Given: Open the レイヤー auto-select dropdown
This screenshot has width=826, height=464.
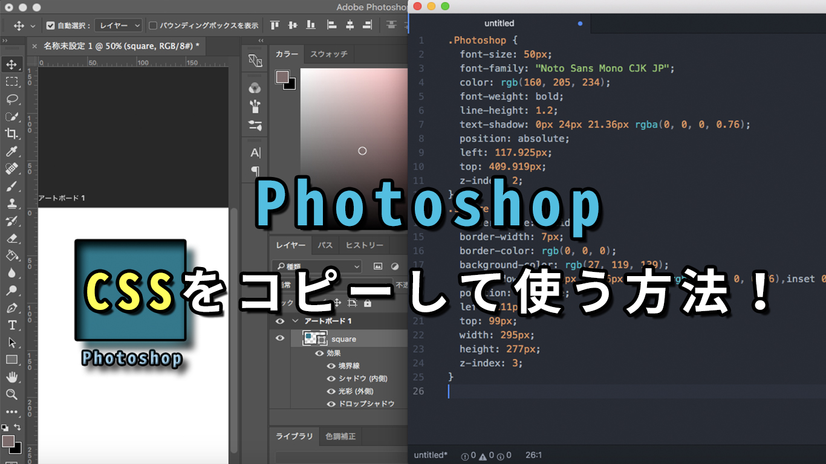Looking at the screenshot, I should 119,25.
